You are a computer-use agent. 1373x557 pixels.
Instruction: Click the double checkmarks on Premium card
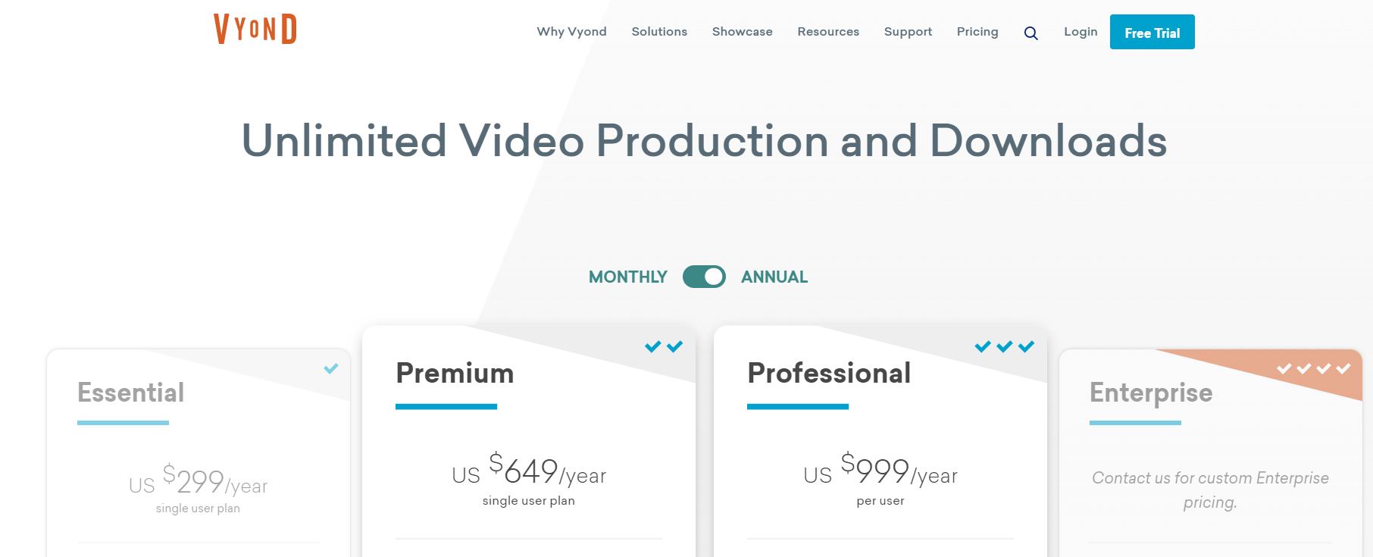click(664, 346)
